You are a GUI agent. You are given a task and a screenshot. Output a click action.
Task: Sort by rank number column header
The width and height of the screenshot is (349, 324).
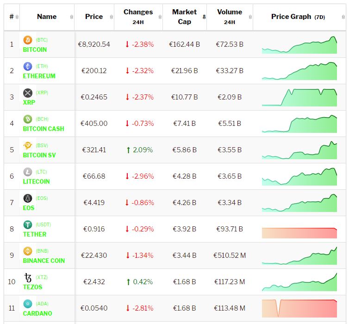coord(12,17)
